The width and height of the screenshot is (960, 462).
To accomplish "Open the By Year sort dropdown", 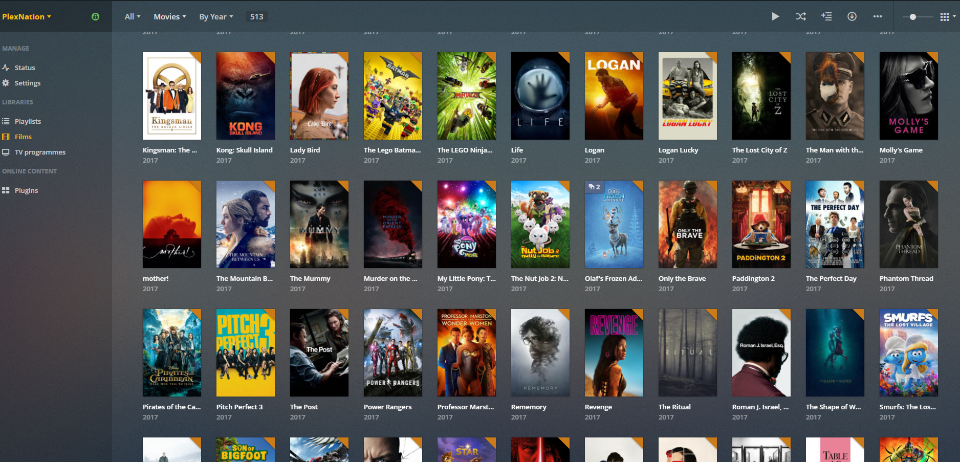I will (216, 16).
